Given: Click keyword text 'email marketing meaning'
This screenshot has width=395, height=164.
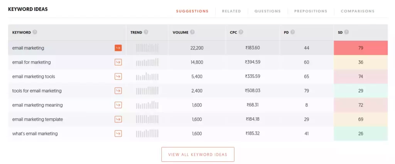Looking at the screenshot, I should [x=37, y=105].
